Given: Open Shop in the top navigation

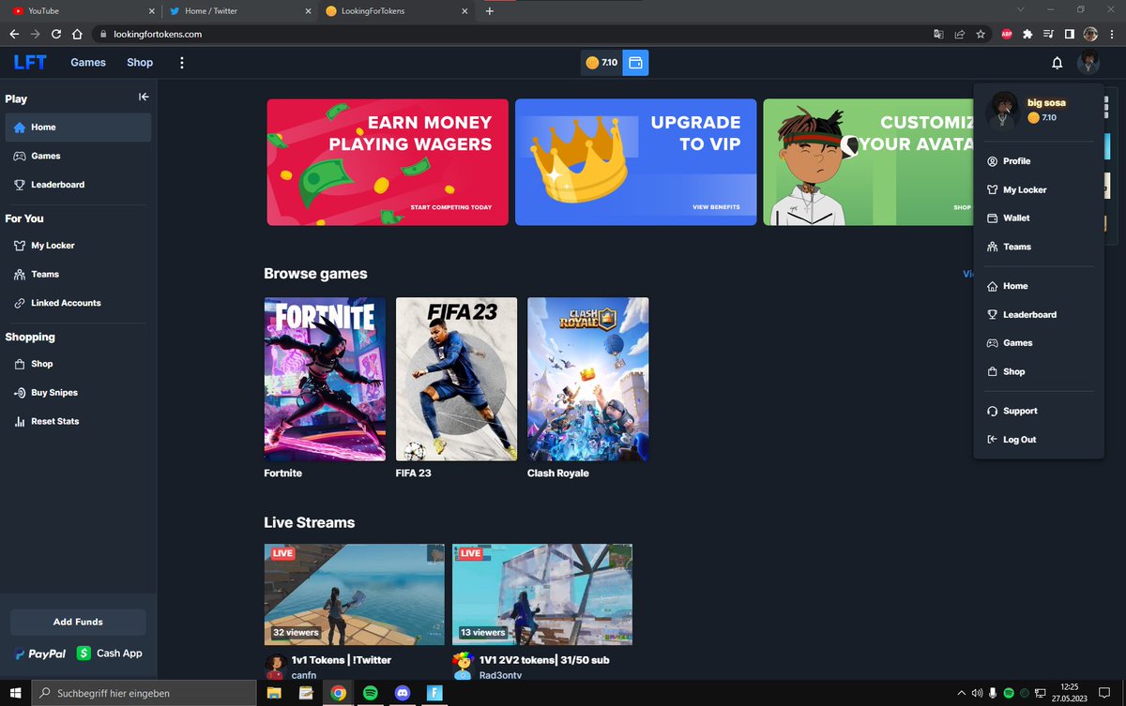Looking at the screenshot, I should [140, 63].
